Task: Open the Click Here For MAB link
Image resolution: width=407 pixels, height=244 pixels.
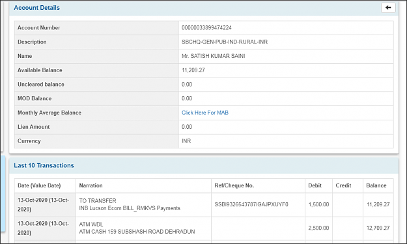Action: 204,113
